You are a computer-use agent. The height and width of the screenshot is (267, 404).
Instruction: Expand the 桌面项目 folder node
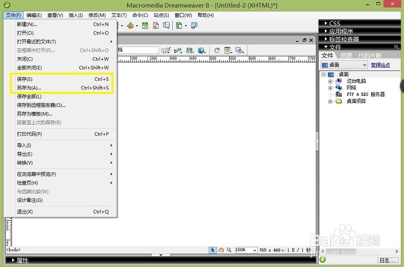pyautogui.click(x=330, y=101)
